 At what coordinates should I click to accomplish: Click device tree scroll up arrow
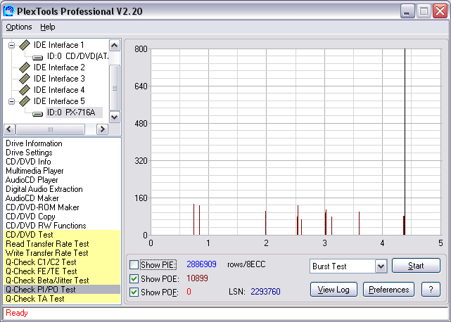pos(115,46)
